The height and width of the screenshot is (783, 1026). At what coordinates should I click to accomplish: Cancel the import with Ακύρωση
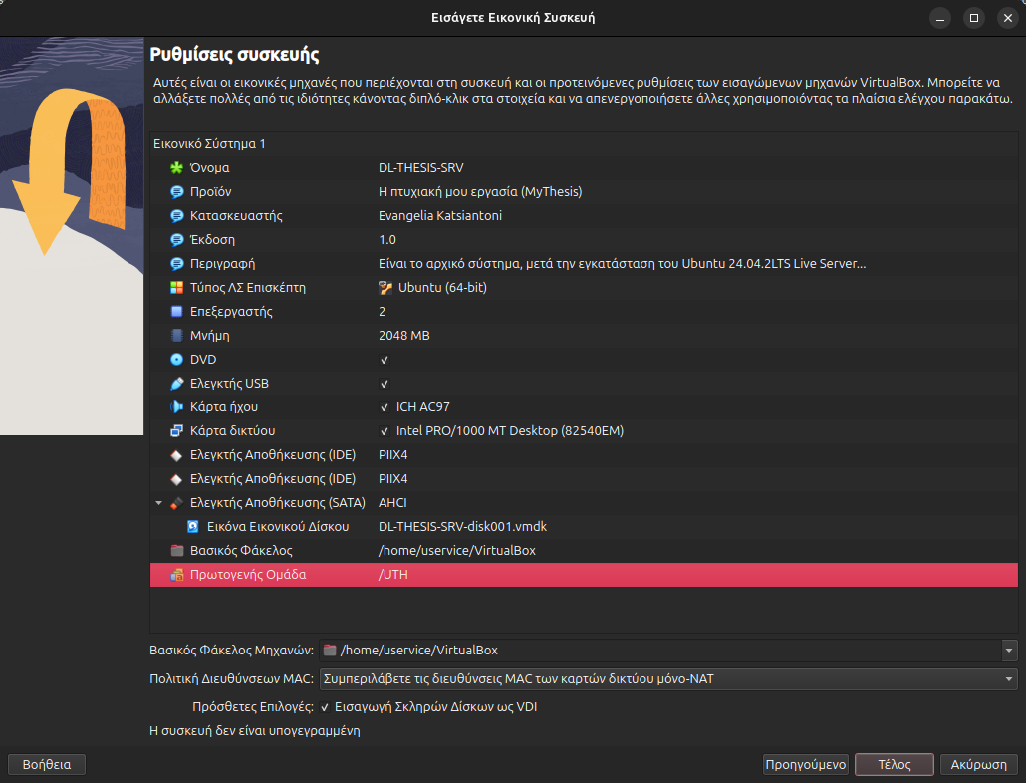point(979,765)
